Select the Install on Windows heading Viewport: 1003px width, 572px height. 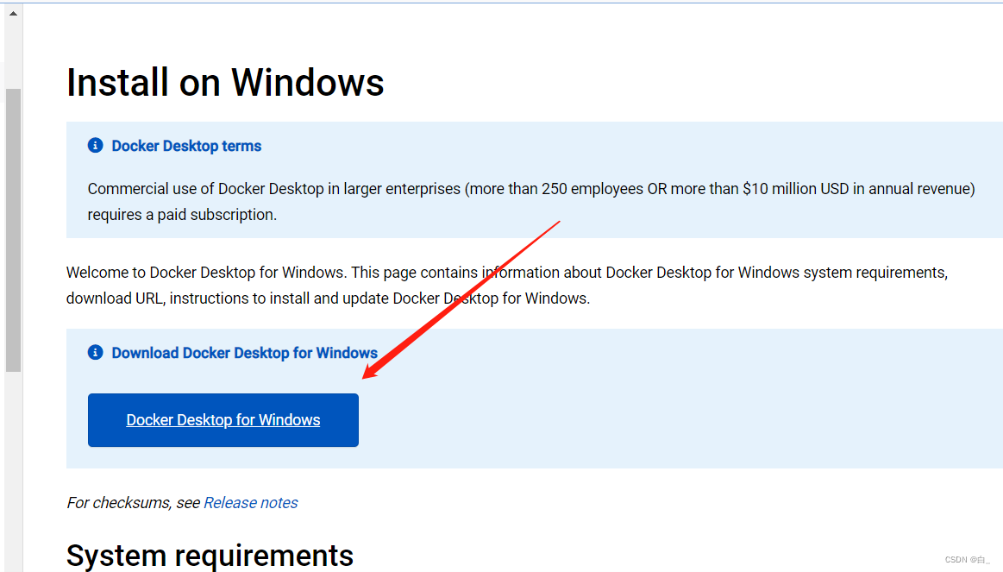225,83
